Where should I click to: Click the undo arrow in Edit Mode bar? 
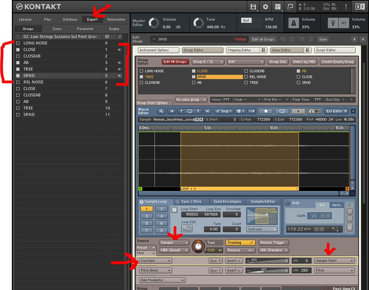tap(283, 39)
